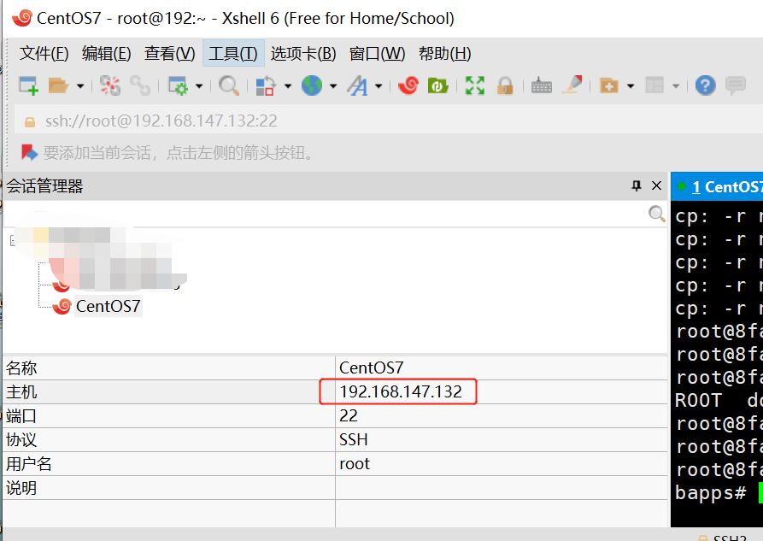
Task: Click the Highlight pen toolbar icon
Action: point(572,85)
